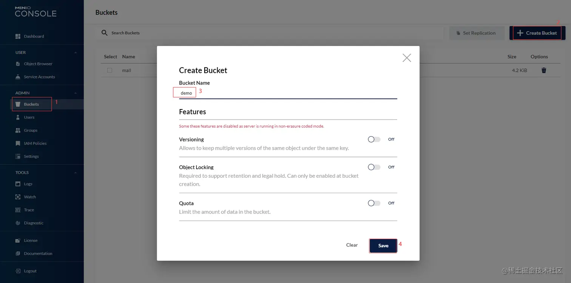Open the Object Browser icon
Viewport: 571px width, 283px height.
point(18,64)
